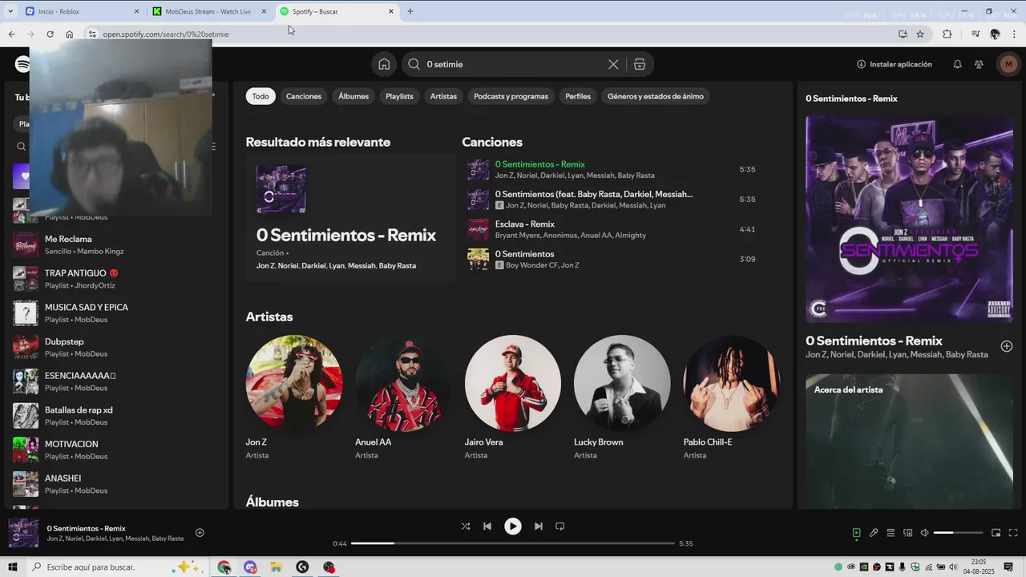Show lyrics with microphone icon
Image resolution: width=1026 pixels, height=577 pixels.
point(874,533)
